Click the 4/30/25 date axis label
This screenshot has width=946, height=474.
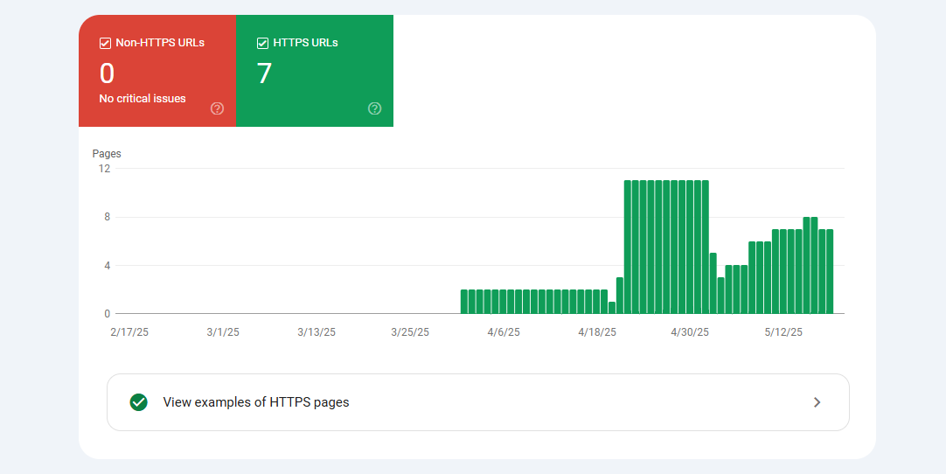click(x=690, y=332)
